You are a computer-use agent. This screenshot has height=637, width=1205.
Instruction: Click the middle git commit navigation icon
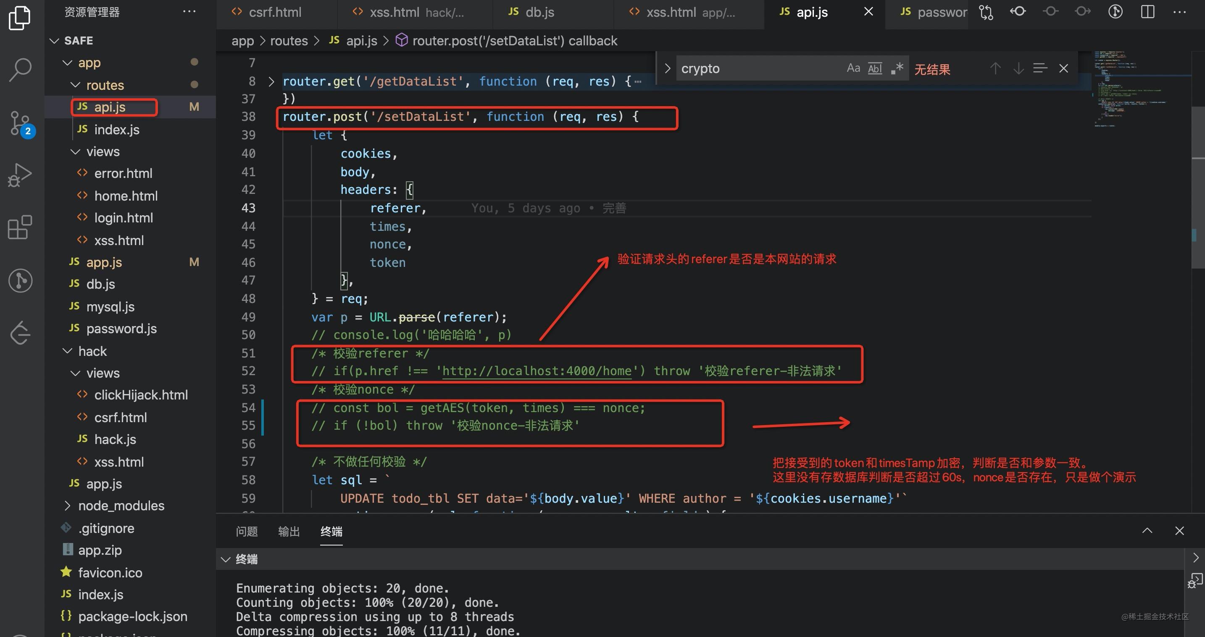1051,11
